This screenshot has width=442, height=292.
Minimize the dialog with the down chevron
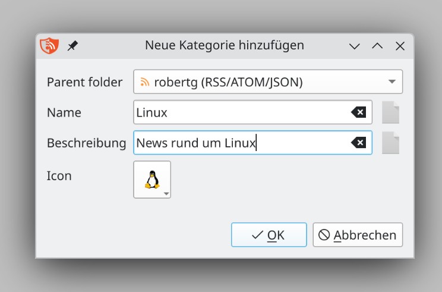point(354,46)
